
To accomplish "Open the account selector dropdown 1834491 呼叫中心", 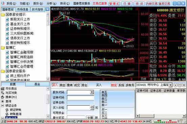I will pos(170,85).
